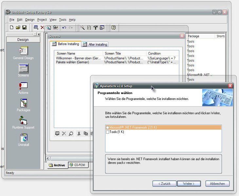Screen dimensions: 239x196
Task: Select the Pakete wählen (German) screen row
Action: (72, 62)
